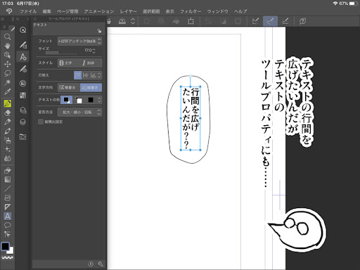Viewport: 360px width, 270px height.
Task: Select first text alignment option
Action: (x=78, y=75)
